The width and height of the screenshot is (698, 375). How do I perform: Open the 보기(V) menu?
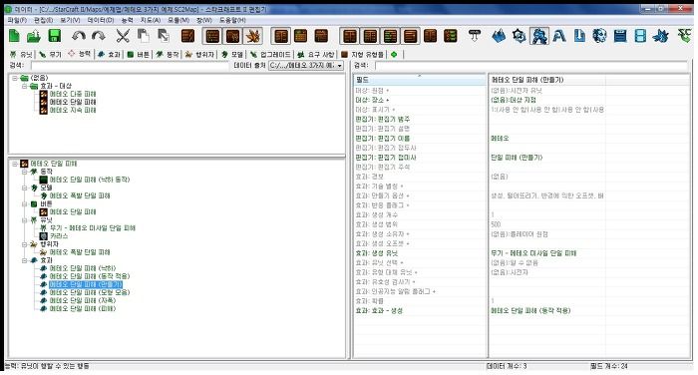pos(70,21)
